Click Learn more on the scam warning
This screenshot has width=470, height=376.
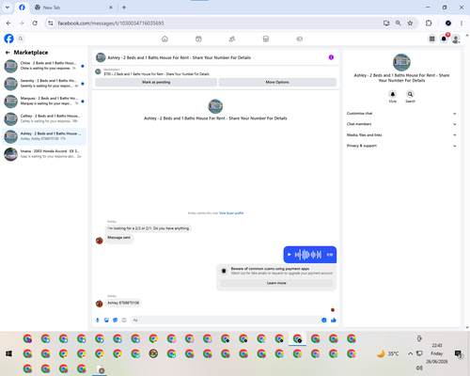pos(276,283)
